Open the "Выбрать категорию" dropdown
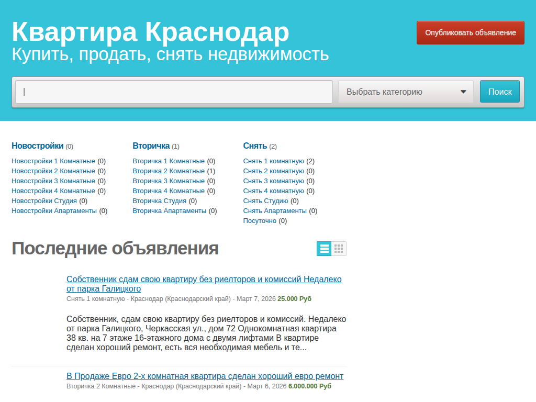The width and height of the screenshot is (536, 402). [x=406, y=91]
